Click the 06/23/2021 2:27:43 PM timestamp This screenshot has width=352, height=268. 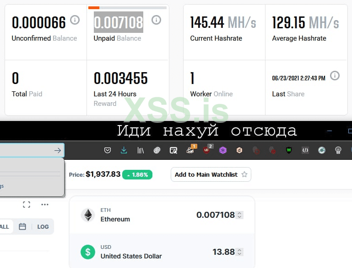point(298,78)
